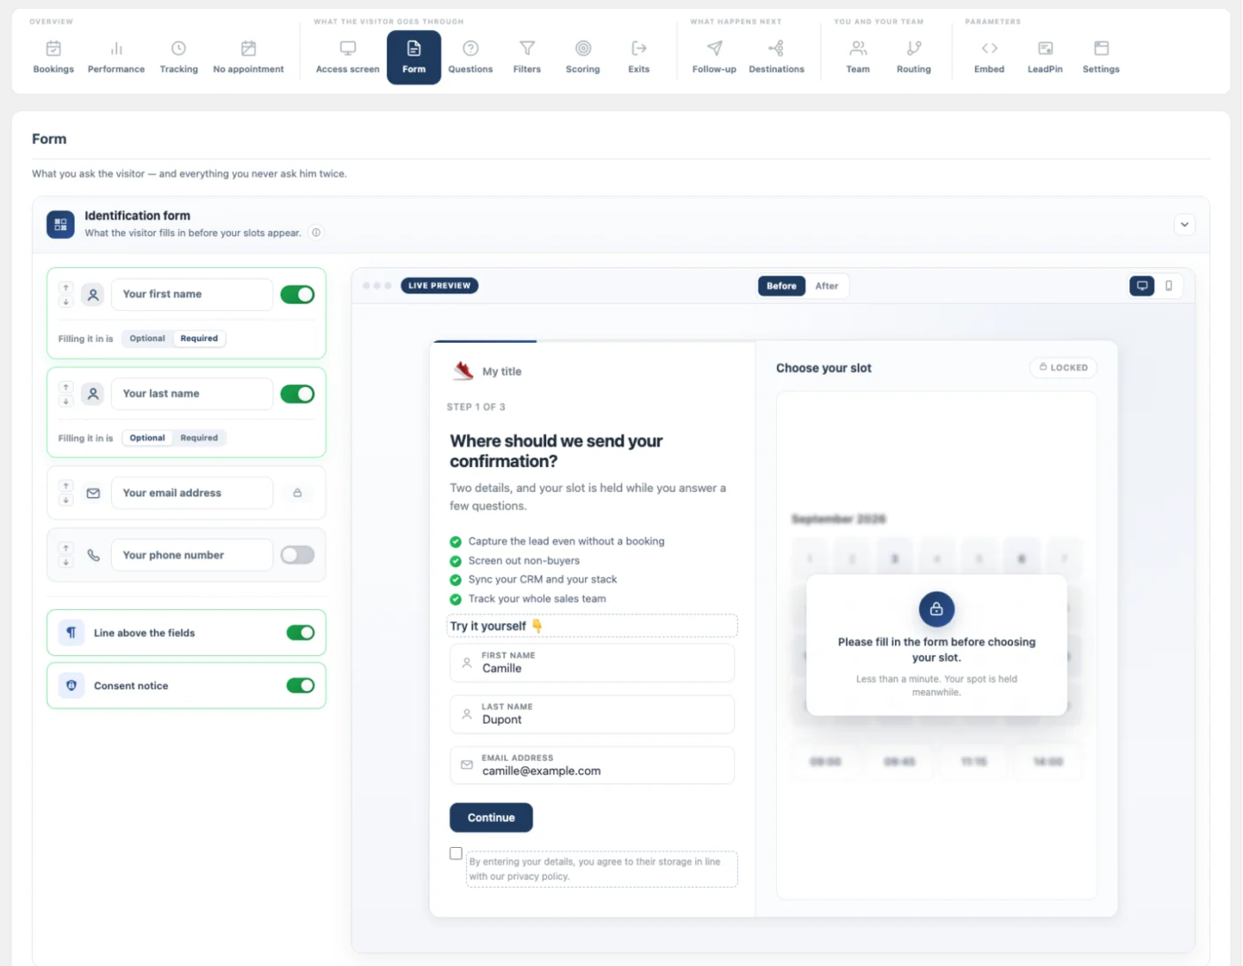1243x966 pixels.
Task: Turn off Line above the fields
Action: point(300,633)
